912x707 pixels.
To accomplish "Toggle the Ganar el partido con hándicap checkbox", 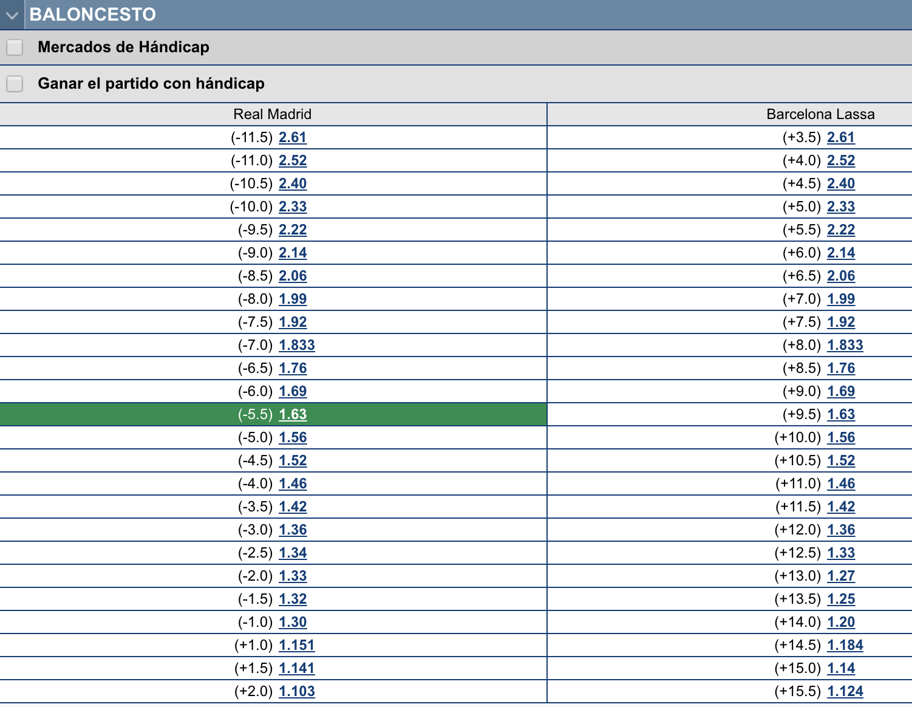I will [x=15, y=84].
